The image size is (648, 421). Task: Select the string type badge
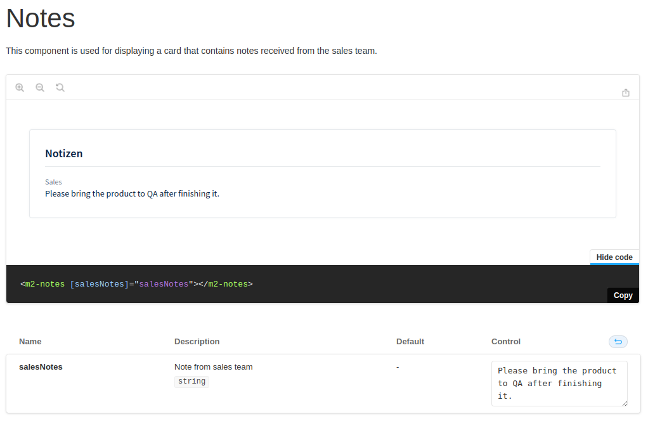click(x=191, y=381)
